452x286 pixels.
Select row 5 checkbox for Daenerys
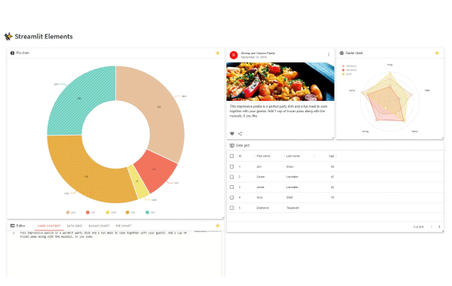tap(232, 208)
